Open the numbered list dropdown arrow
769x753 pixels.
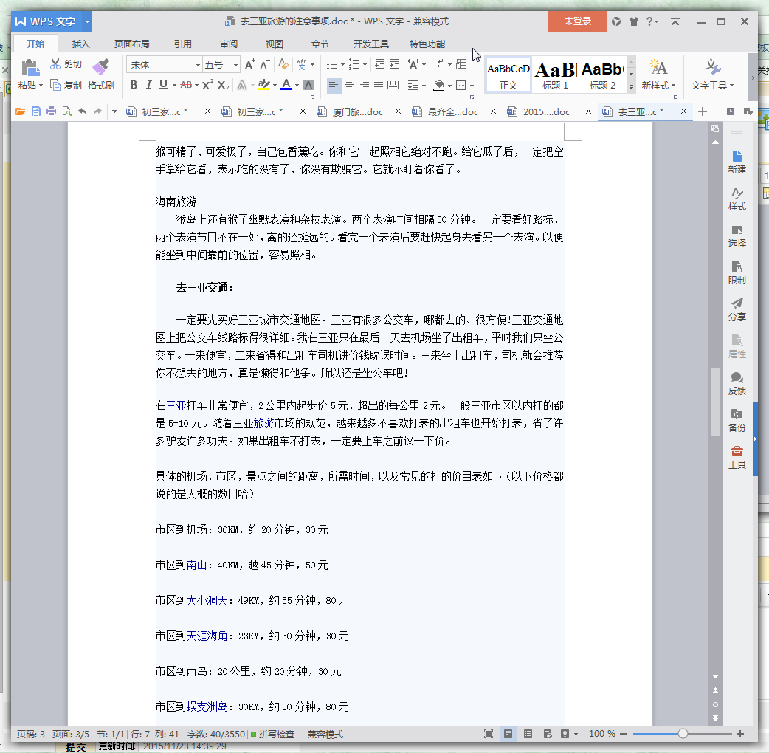365,65
